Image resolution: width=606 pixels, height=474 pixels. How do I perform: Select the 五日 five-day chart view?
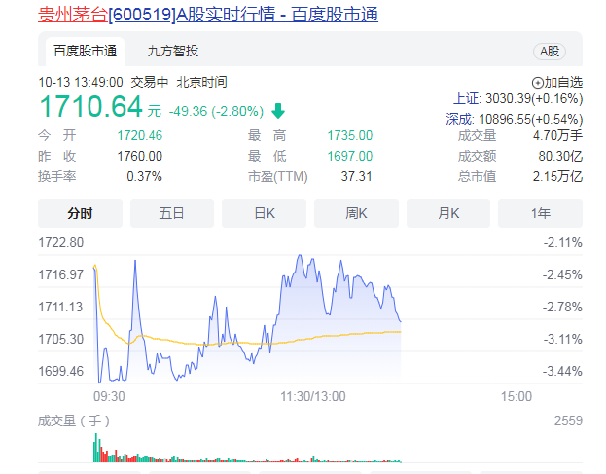click(x=172, y=213)
